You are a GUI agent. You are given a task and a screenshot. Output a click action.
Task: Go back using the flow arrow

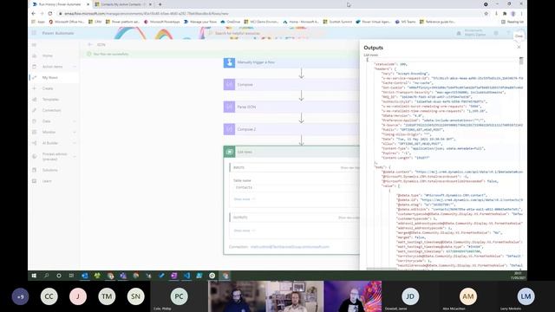(x=90, y=44)
